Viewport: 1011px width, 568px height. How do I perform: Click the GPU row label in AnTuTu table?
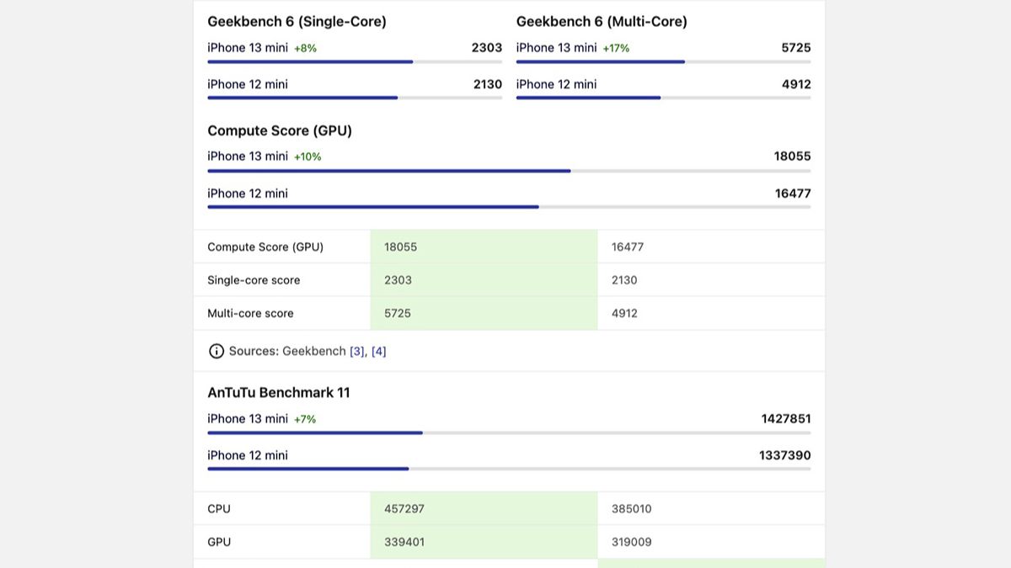point(219,542)
